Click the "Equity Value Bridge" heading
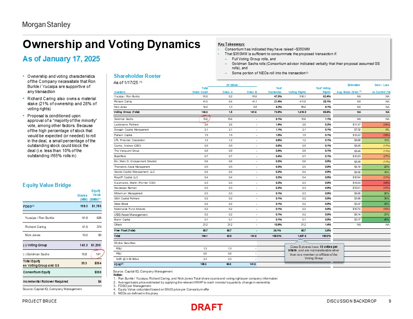Screen dimensions: 413x319 47,185
